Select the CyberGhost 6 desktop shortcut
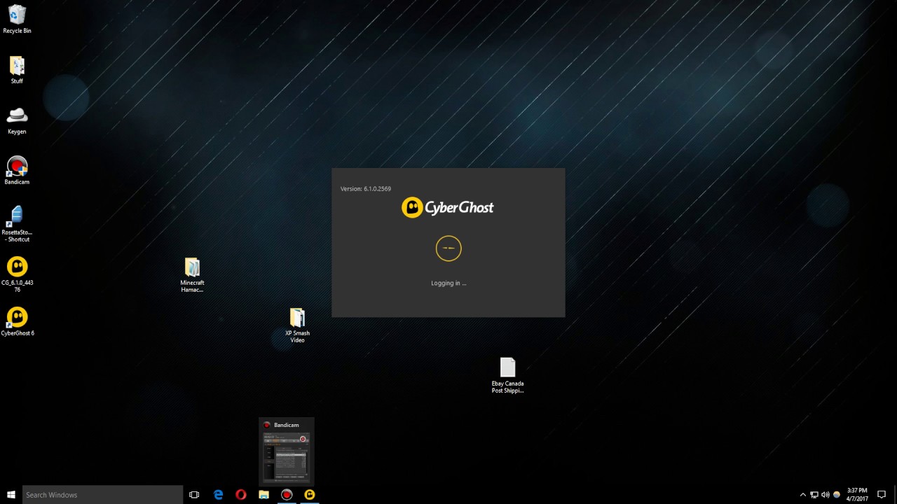897x504 pixels. pyautogui.click(x=17, y=322)
